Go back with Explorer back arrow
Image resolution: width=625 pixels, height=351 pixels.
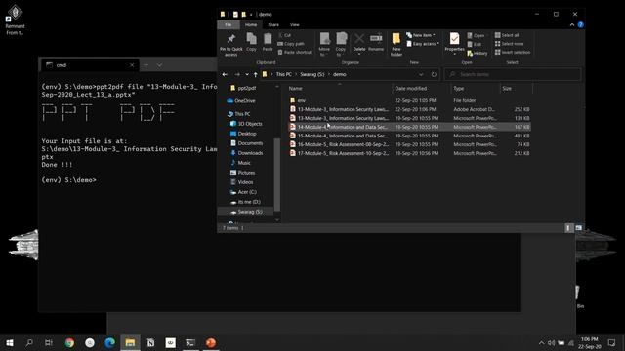225,74
